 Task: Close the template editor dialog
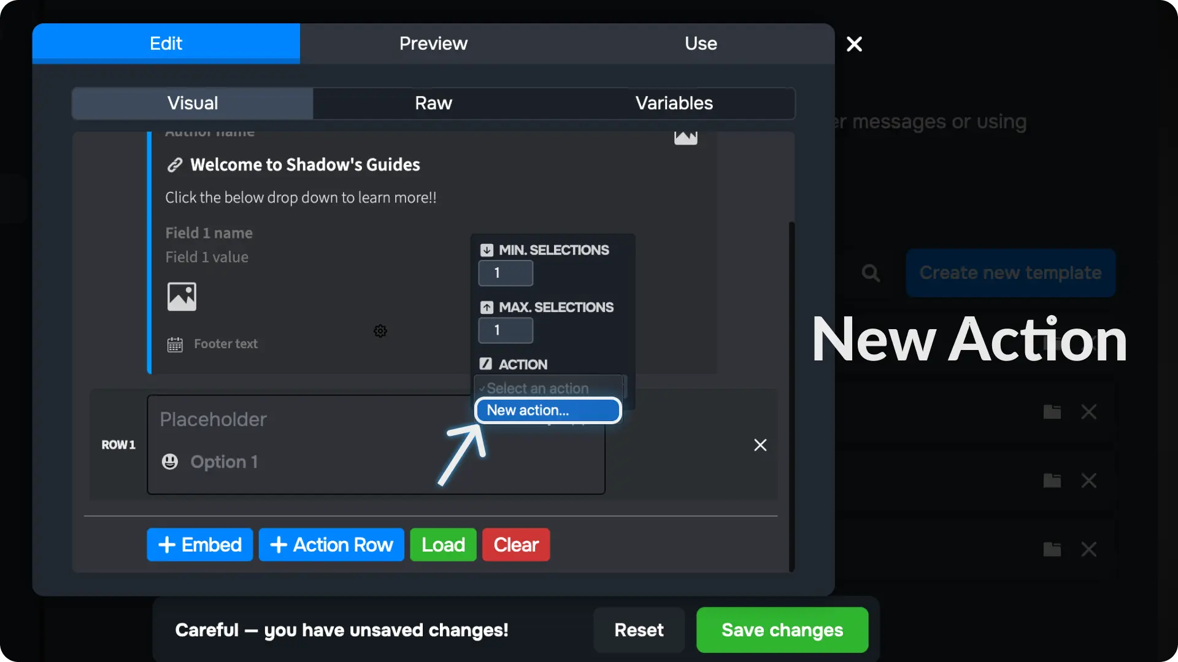tap(854, 44)
